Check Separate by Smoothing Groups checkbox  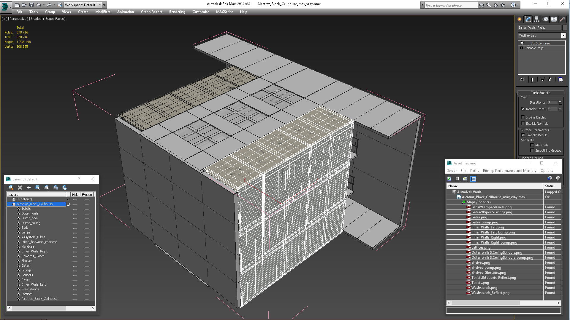(532, 151)
